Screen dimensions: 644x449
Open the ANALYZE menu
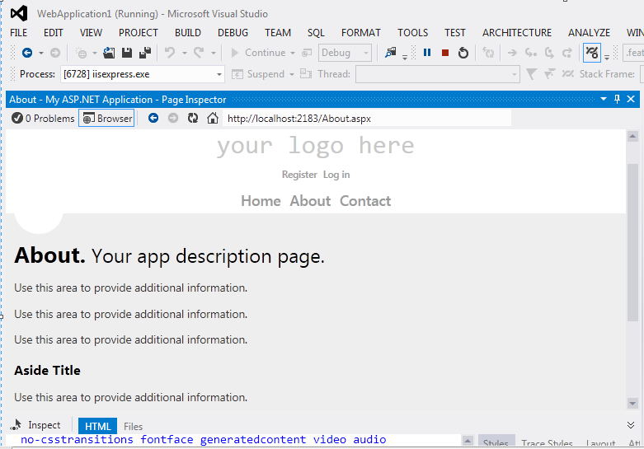pyautogui.click(x=589, y=33)
